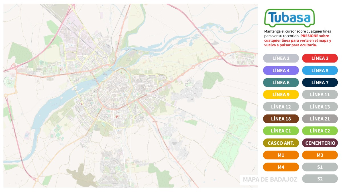Display the teal Línea 6 route
The height and width of the screenshot is (193, 342).
pyautogui.click(x=281, y=83)
